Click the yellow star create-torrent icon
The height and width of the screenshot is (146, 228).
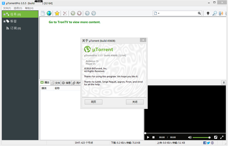[57, 13]
